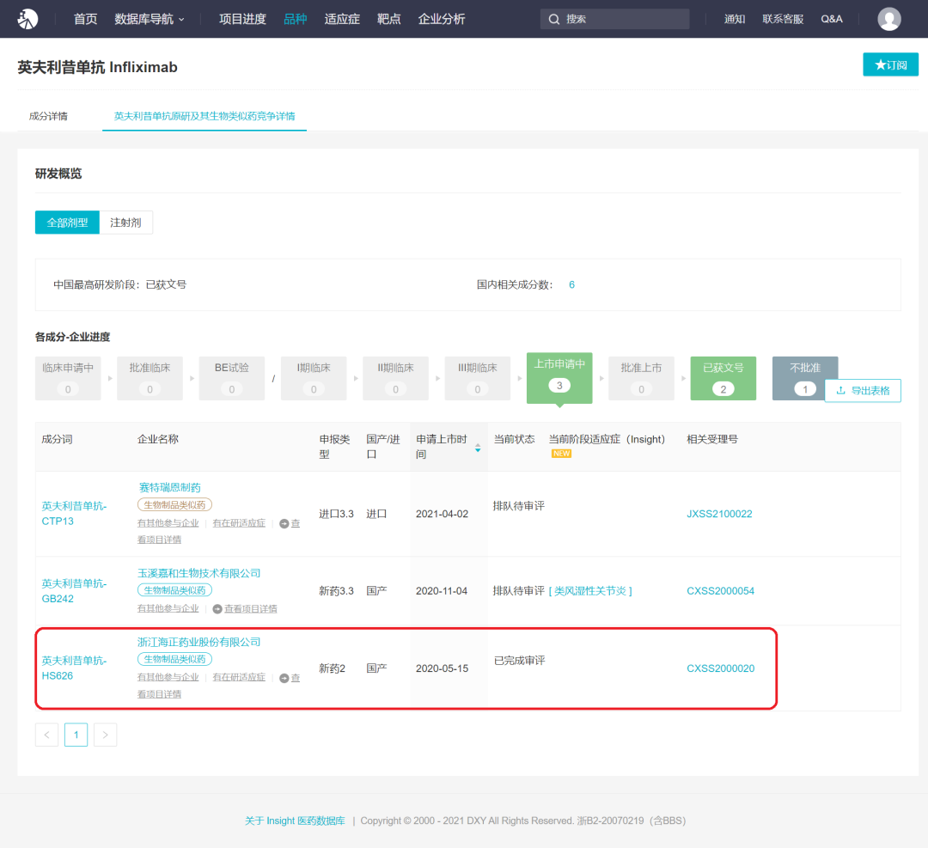Expand 数据库导航 dropdown menu
The width and height of the screenshot is (928, 848).
point(150,19)
